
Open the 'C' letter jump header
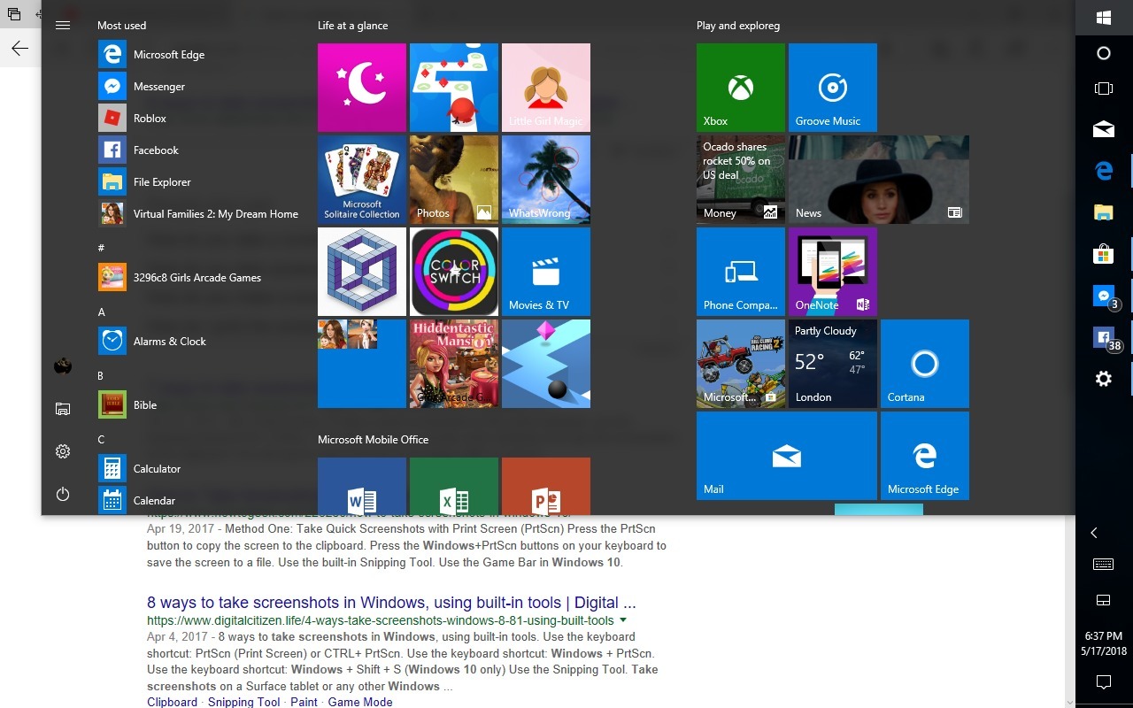coord(101,440)
